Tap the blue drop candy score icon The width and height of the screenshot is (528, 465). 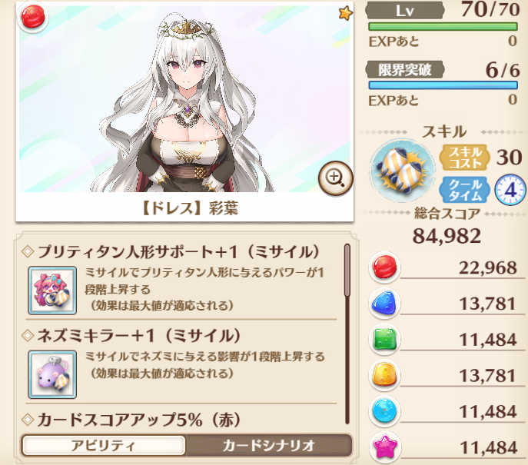coord(384,303)
